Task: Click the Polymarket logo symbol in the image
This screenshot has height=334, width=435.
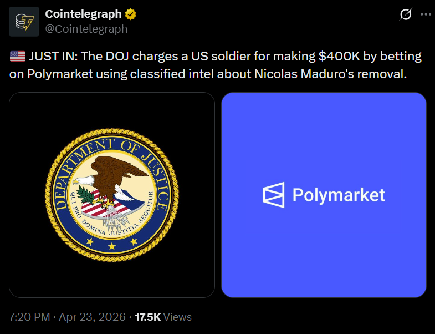Action: pos(274,195)
